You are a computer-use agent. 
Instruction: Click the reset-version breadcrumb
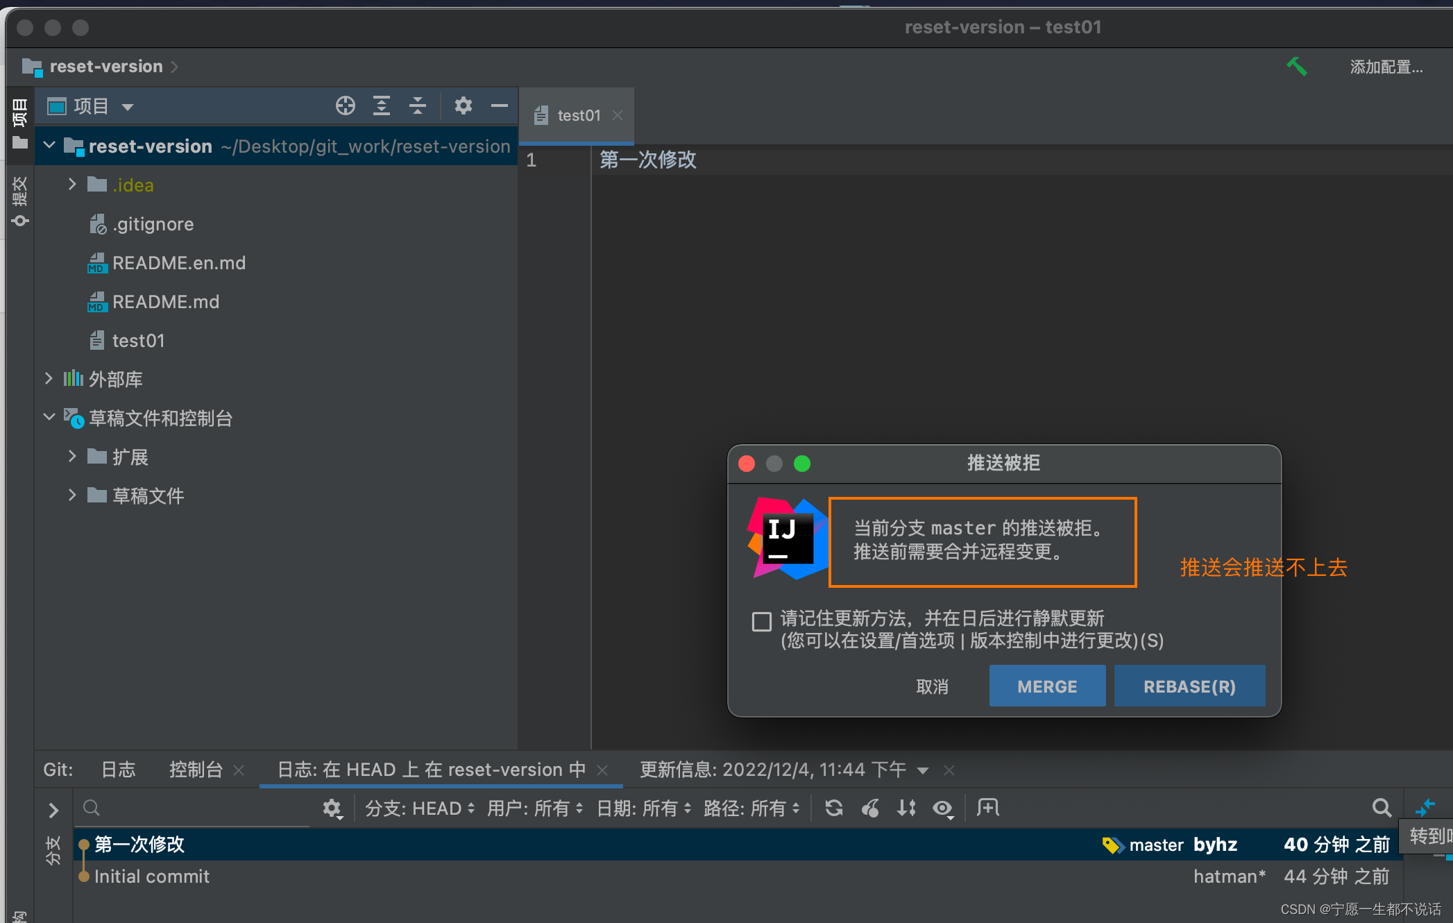coord(105,67)
